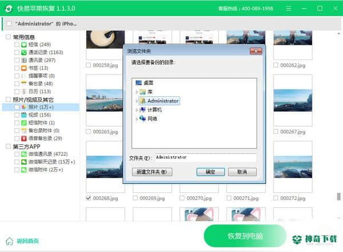Select the 计算机 computer icon in tree

coord(142,110)
